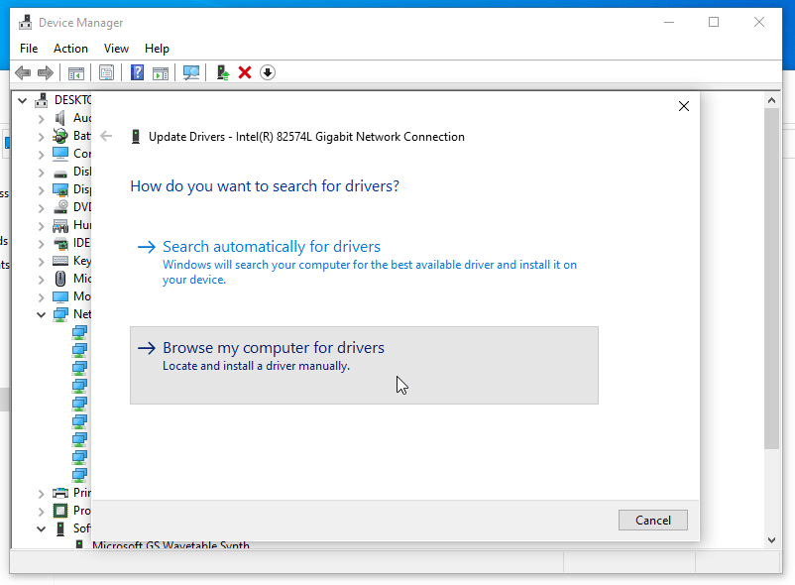Select the DESKTOP computer root icon

pyautogui.click(x=42, y=100)
